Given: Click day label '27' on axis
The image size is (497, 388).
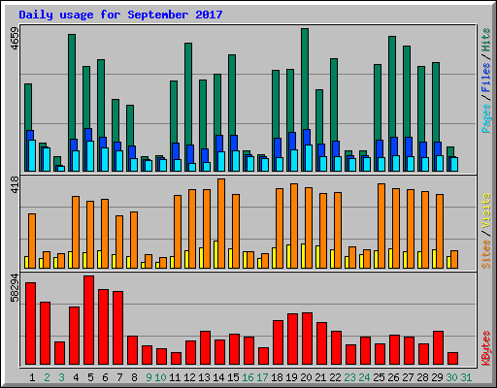Looking at the screenshot, I should tap(408, 377).
